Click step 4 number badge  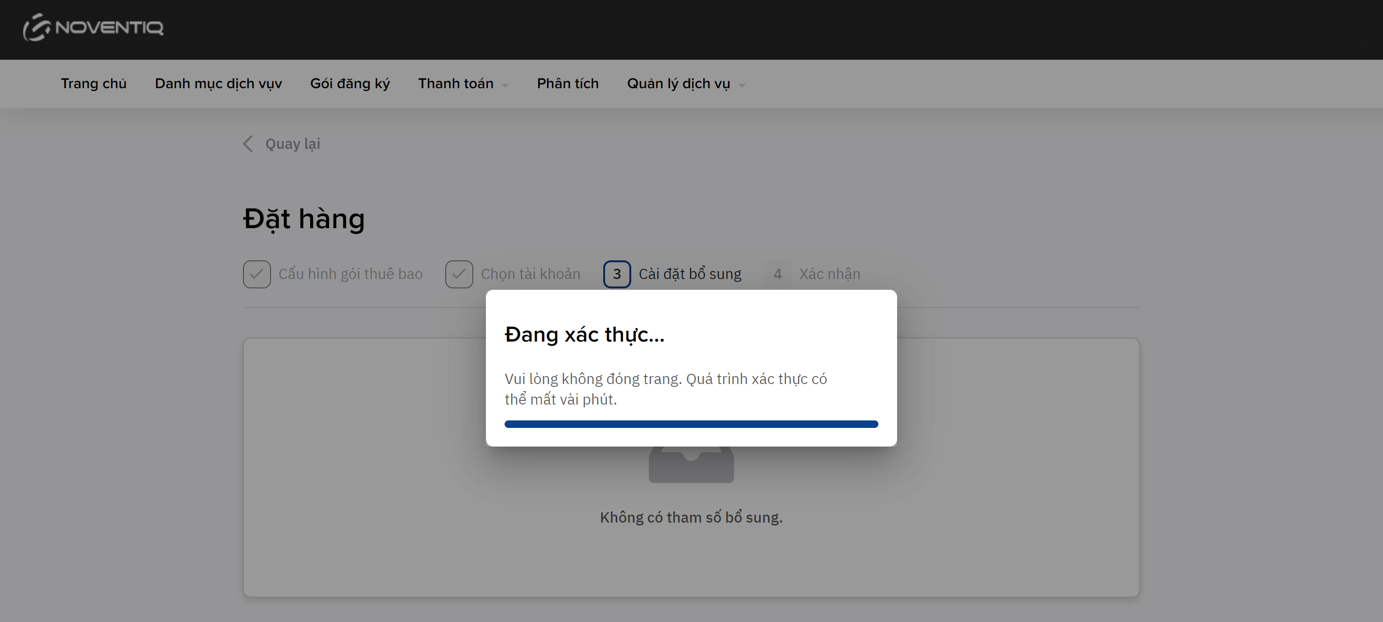[x=777, y=274]
